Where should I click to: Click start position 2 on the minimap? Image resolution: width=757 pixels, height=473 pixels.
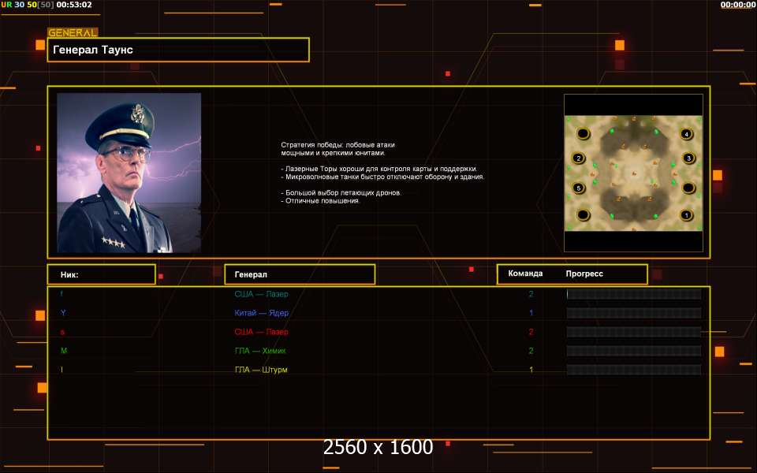pyautogui.click(x=578, y=158)
